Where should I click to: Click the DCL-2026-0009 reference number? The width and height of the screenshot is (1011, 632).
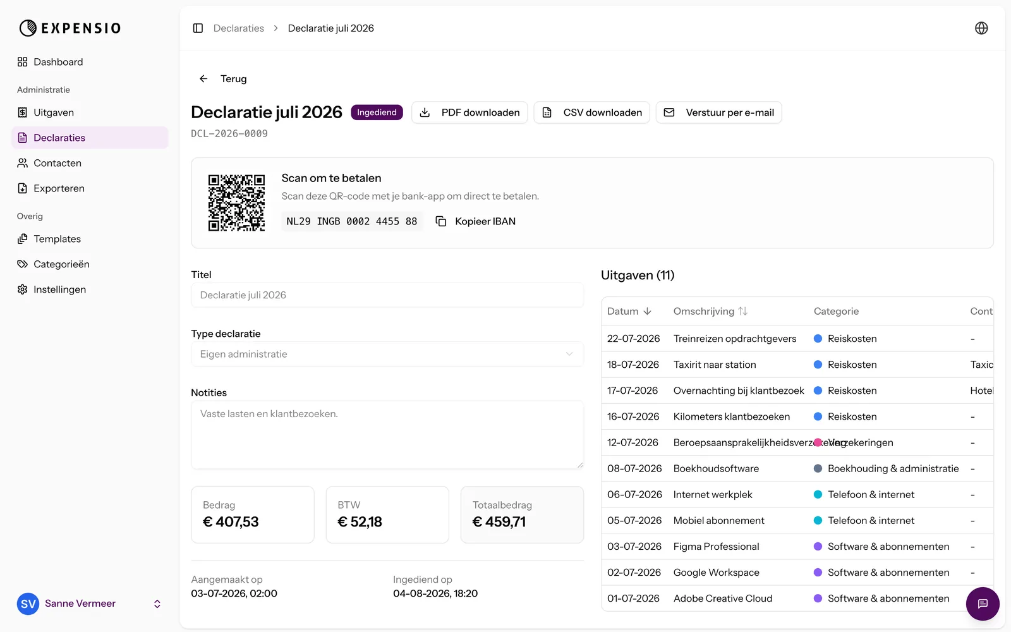(x=229, y=133)
